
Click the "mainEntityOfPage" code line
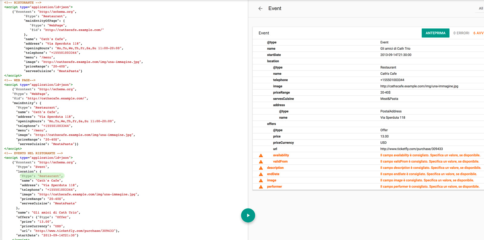tap(44, 21)
